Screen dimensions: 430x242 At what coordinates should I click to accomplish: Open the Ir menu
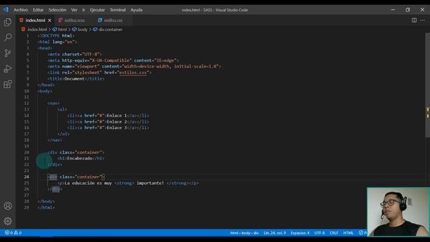coord(83,10)
